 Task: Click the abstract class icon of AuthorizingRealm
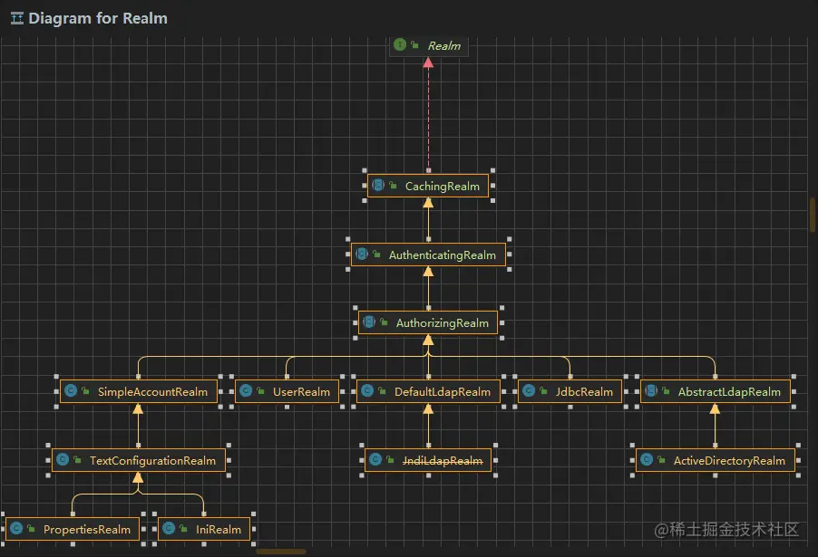pos(369,322)
